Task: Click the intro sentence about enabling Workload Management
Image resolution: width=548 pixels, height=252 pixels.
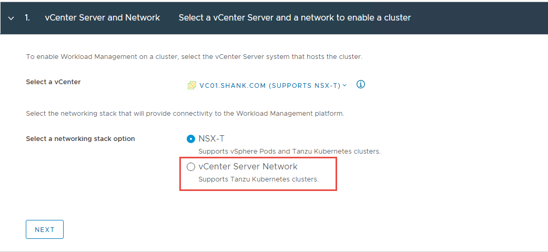Action: (x=194, y=57)
